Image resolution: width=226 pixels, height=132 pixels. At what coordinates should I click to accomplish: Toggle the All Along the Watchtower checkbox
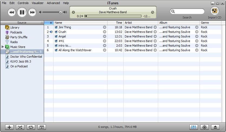(x=56, y=50)
